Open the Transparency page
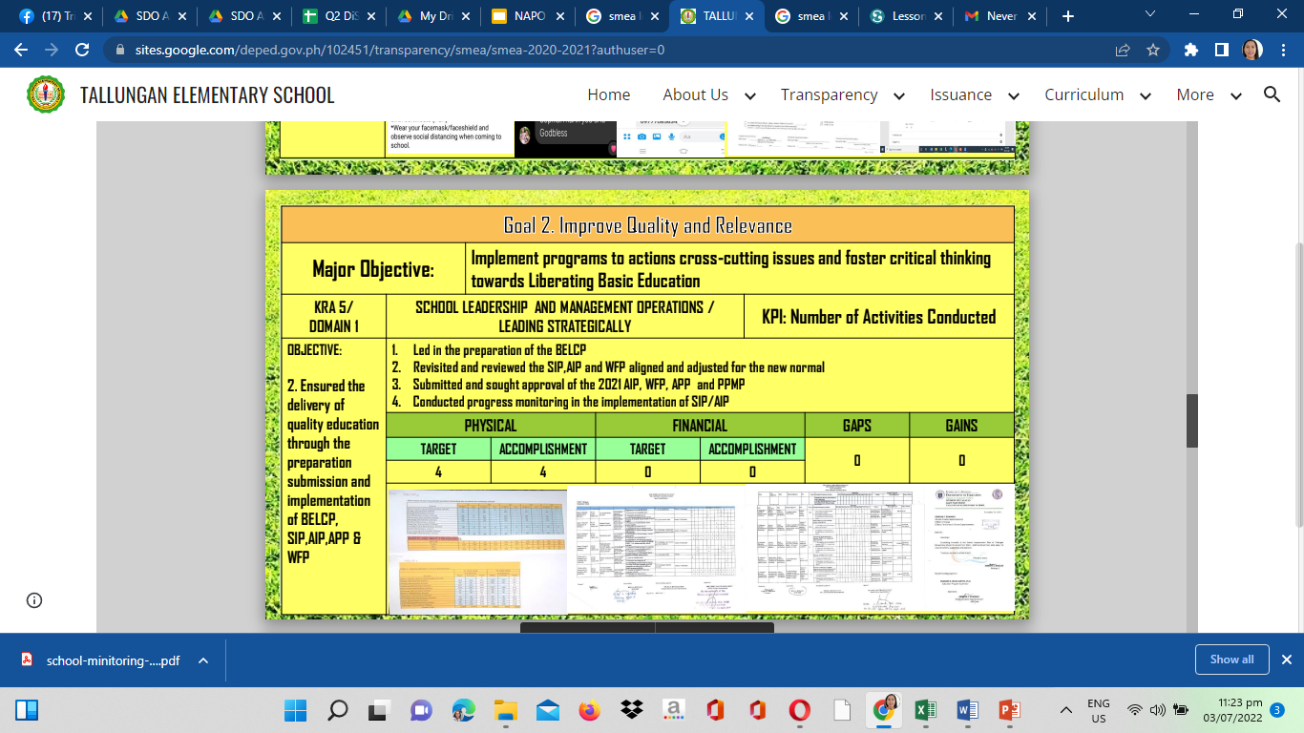The width and height of the screenshot is (1304, 733). click(829, 94)
